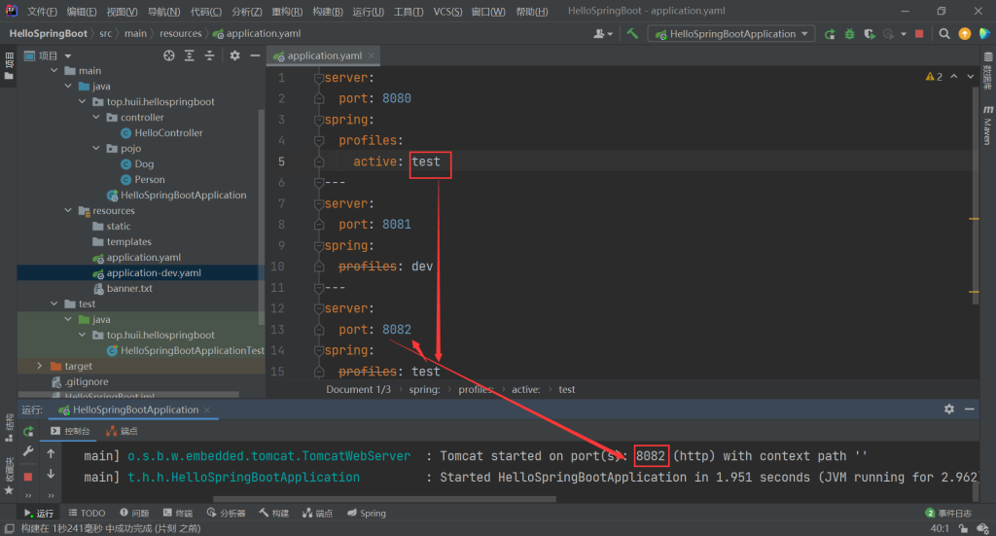Open the VCS(S) menu

pos(447,11)
